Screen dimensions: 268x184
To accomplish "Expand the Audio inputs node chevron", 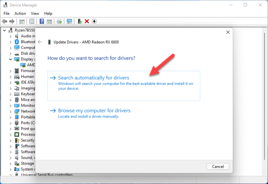I will point(10,36).
